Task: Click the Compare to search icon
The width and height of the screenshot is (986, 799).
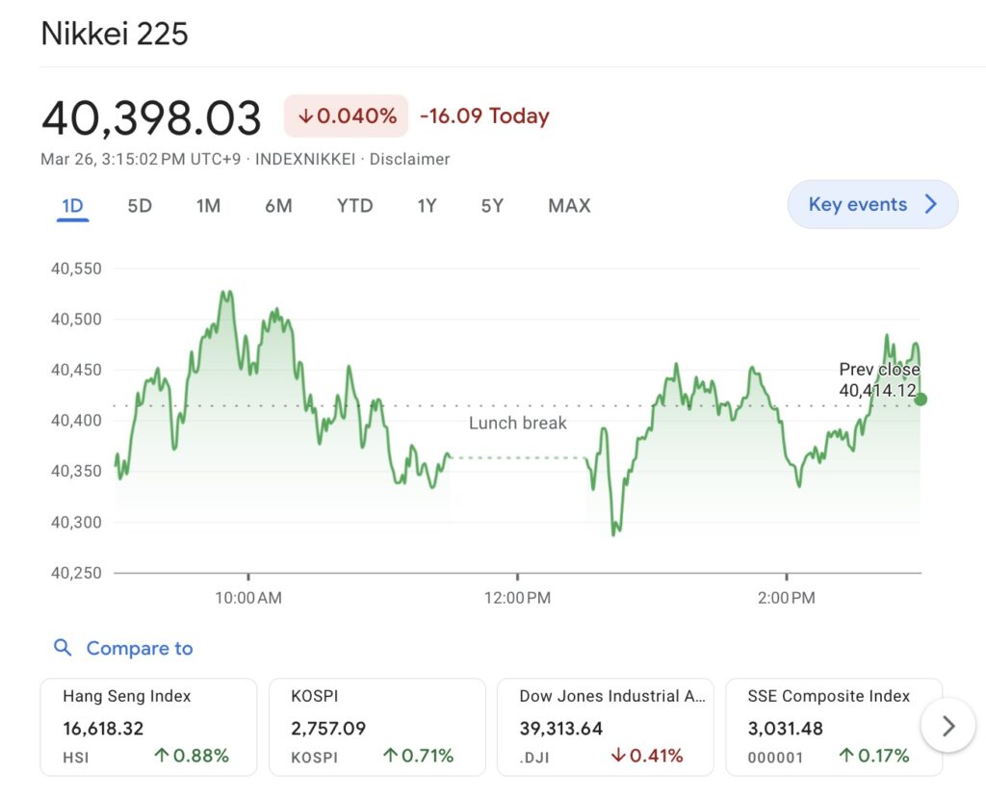Action: (x=63, y=648)
